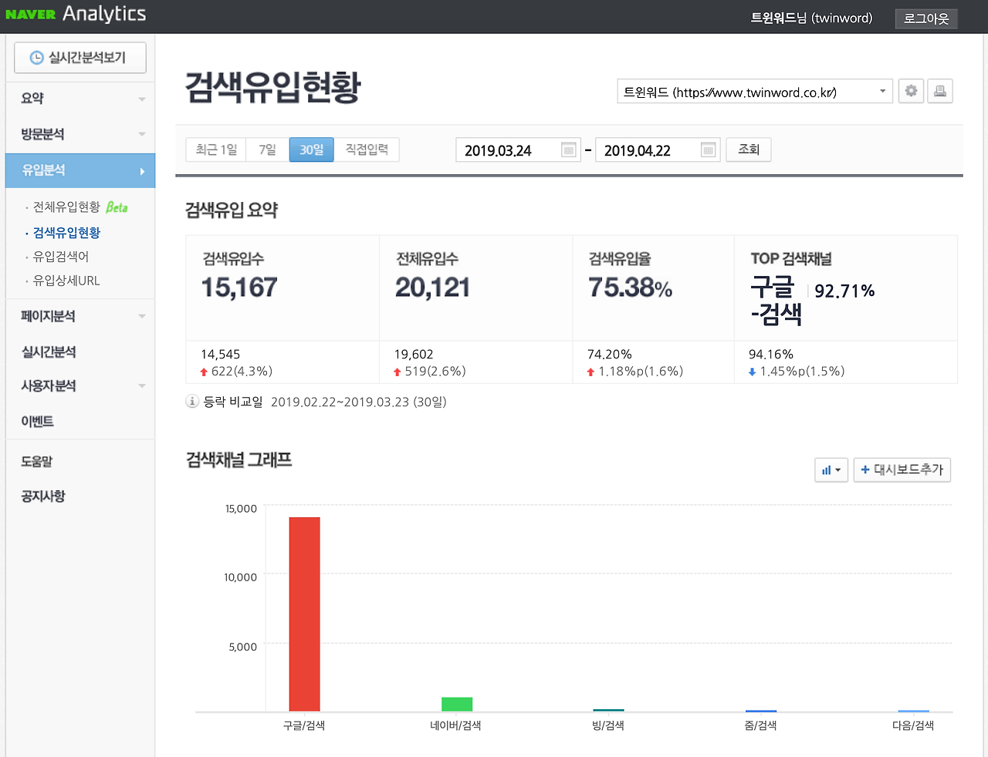Expand the 요약 sidebar menu

[80, 99]
